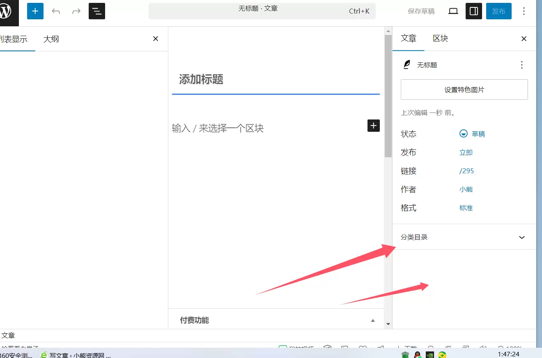Click the 添加标题 title field
Image resolution: width=542 pixels, height=358 pixels.
click(276, 79)
